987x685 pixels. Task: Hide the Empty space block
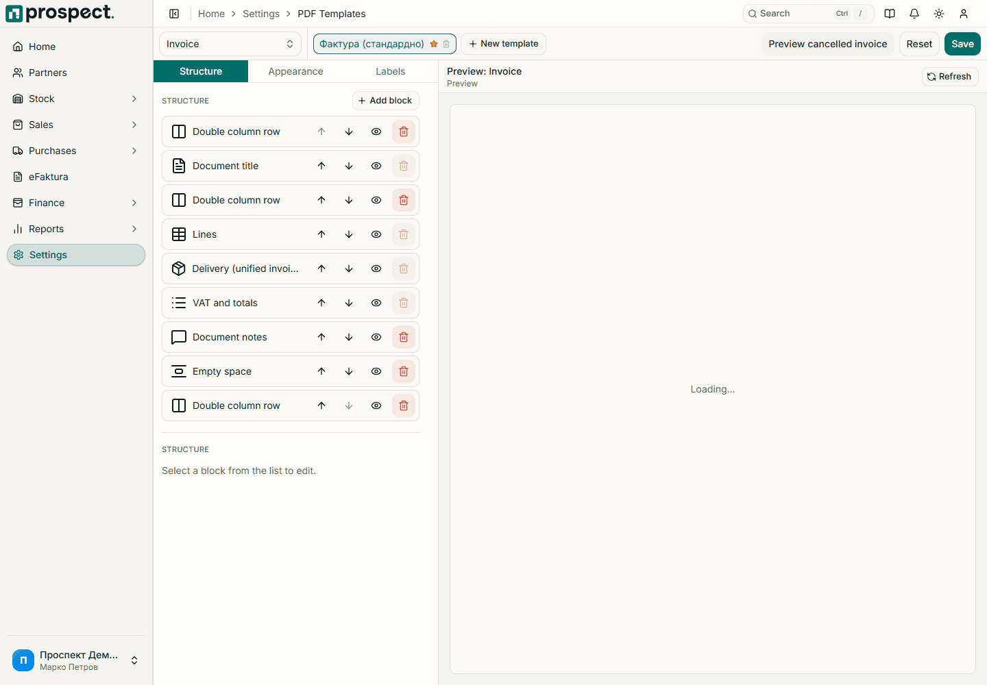click(x=376, y=371)
